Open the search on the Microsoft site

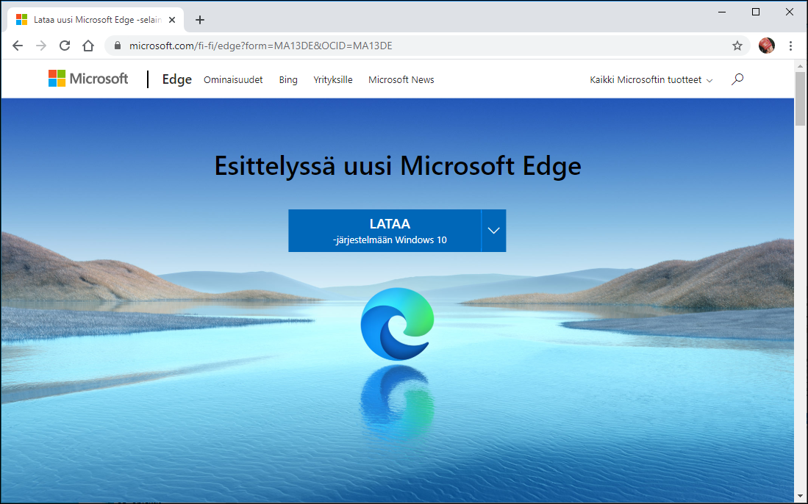pos(737,79)
